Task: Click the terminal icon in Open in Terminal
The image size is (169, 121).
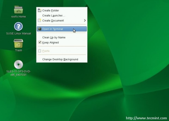Action: pos(40,29)
